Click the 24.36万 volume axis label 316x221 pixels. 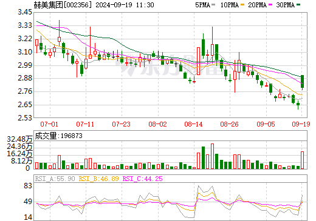(x=19, y=147)
